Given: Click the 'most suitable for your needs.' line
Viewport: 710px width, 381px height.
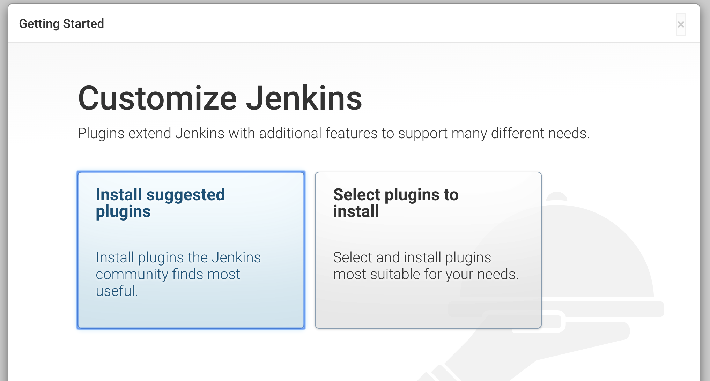Looking at the screenshot, I should [x=426, y=274].
